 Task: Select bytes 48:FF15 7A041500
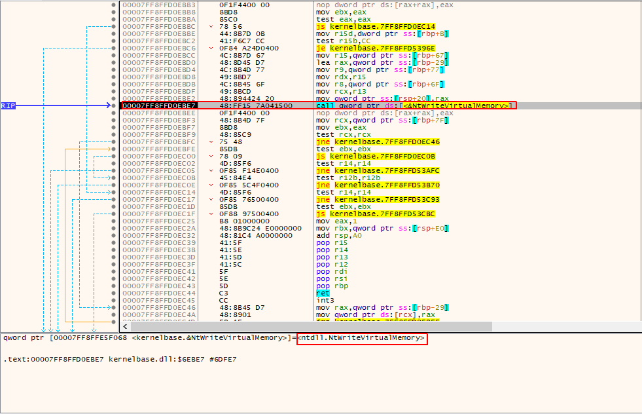(x=256, y=105)
